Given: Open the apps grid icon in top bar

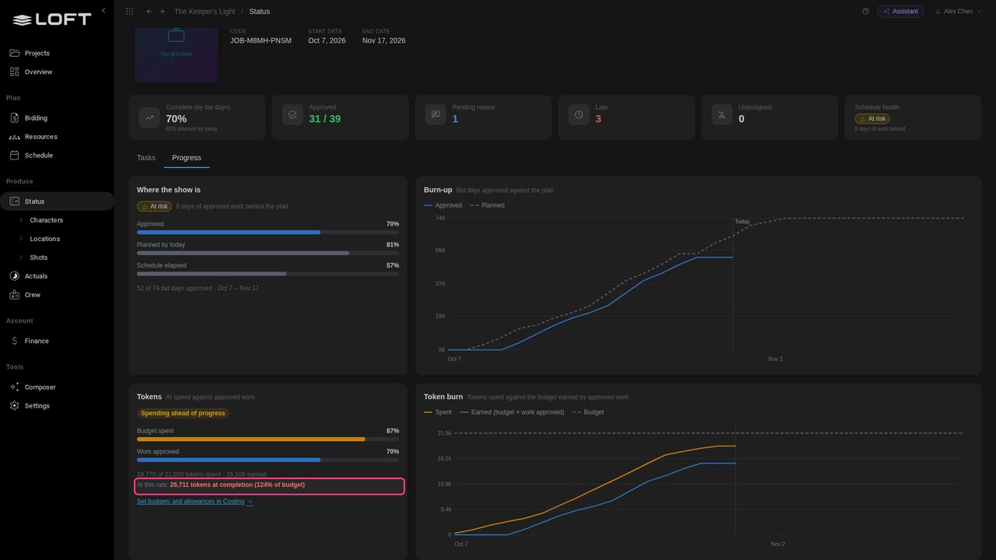Looking at the screenshot, I should tap(129, 12).
